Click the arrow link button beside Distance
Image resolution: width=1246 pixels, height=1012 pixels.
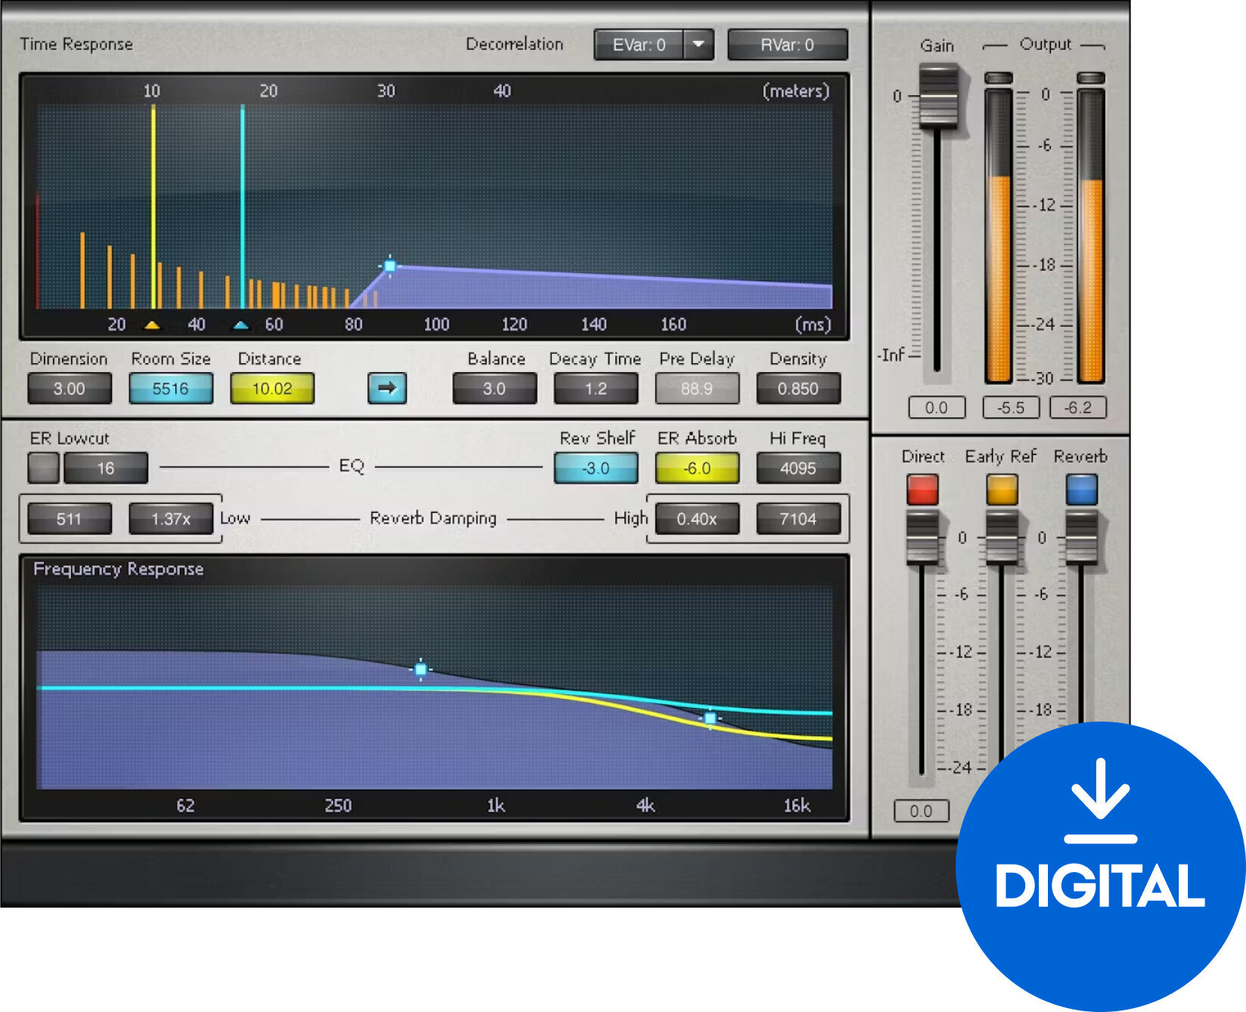click(x=386, y=389)
